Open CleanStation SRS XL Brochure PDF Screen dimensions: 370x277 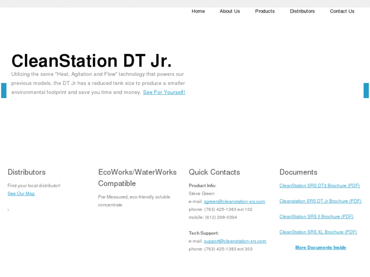(318, 232)
